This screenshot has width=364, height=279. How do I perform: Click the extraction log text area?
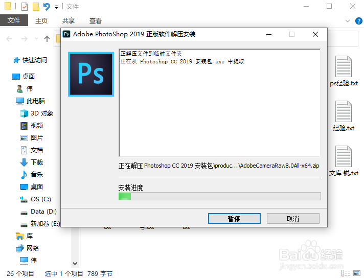click(220, 103)
